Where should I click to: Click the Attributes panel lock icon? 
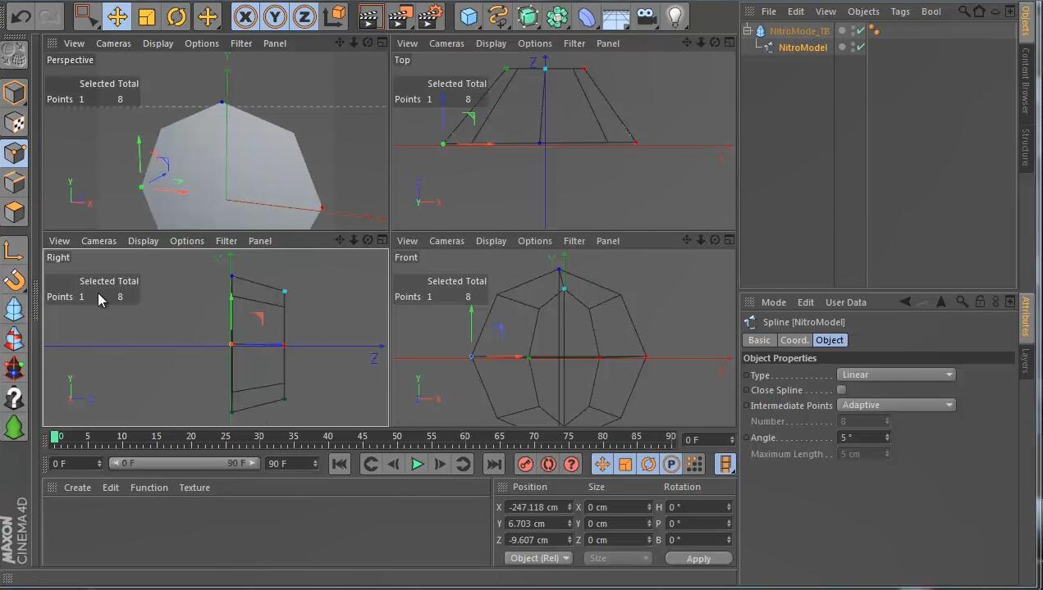980,302
